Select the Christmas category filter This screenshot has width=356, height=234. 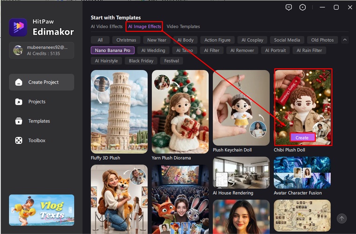(x=126, y=40)
